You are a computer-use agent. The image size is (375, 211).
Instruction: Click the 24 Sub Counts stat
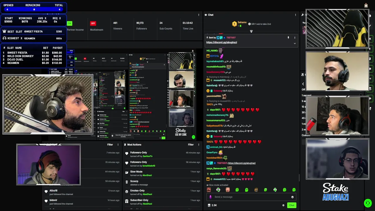166,26
